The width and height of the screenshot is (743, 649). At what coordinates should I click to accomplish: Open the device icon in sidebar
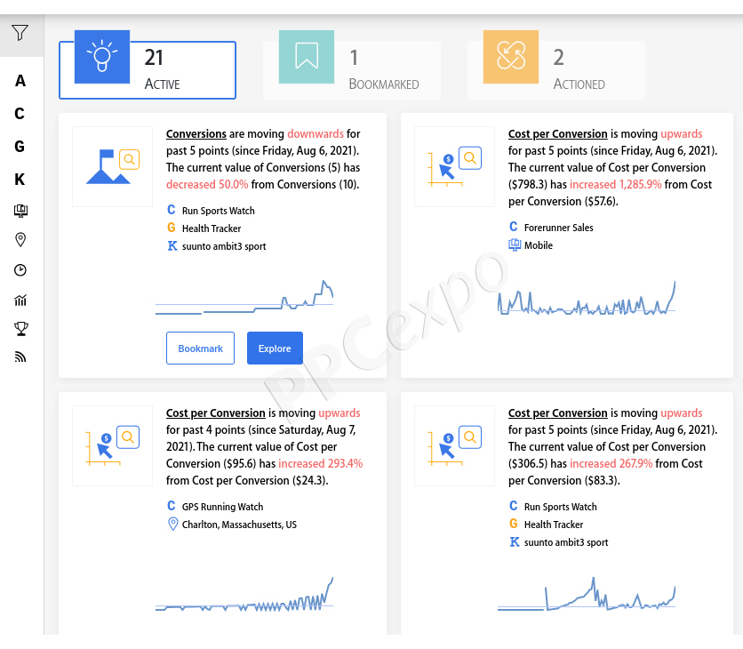(20, 211)
